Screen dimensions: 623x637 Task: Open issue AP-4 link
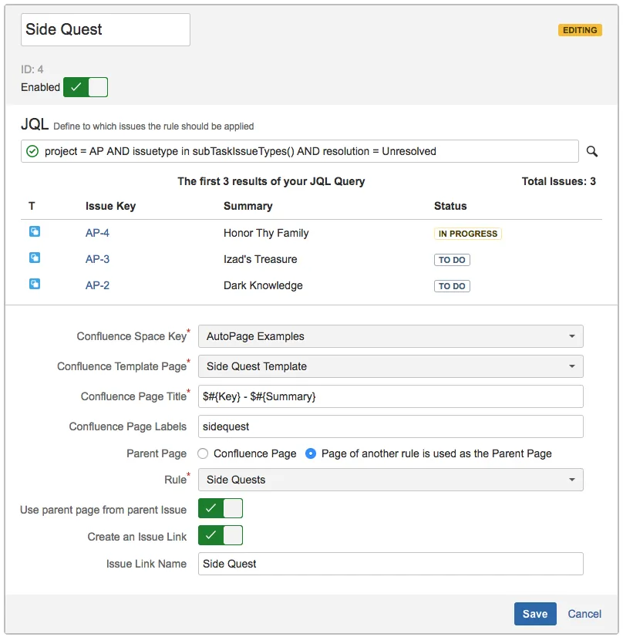pyautogui.click(x=97, y=233)
